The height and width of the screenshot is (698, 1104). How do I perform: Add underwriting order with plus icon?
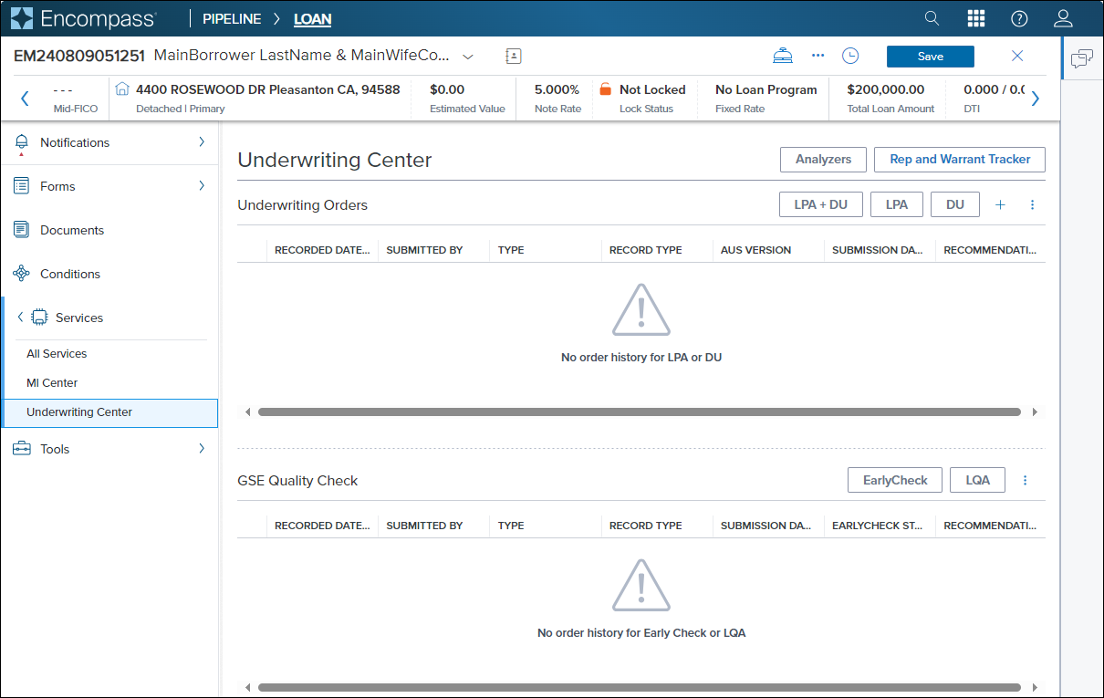click(1000, 205)
